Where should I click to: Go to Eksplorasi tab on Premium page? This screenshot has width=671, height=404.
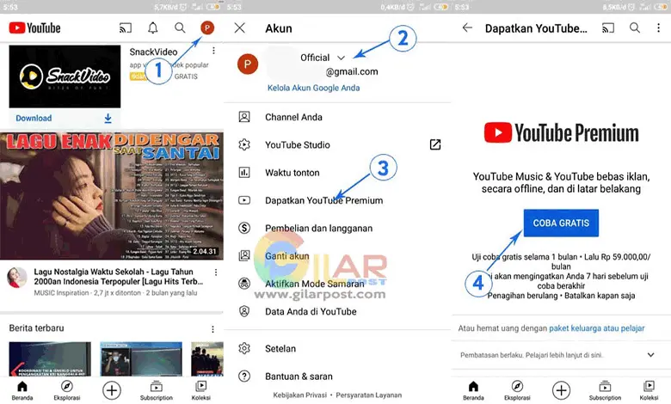pos(517,391)
